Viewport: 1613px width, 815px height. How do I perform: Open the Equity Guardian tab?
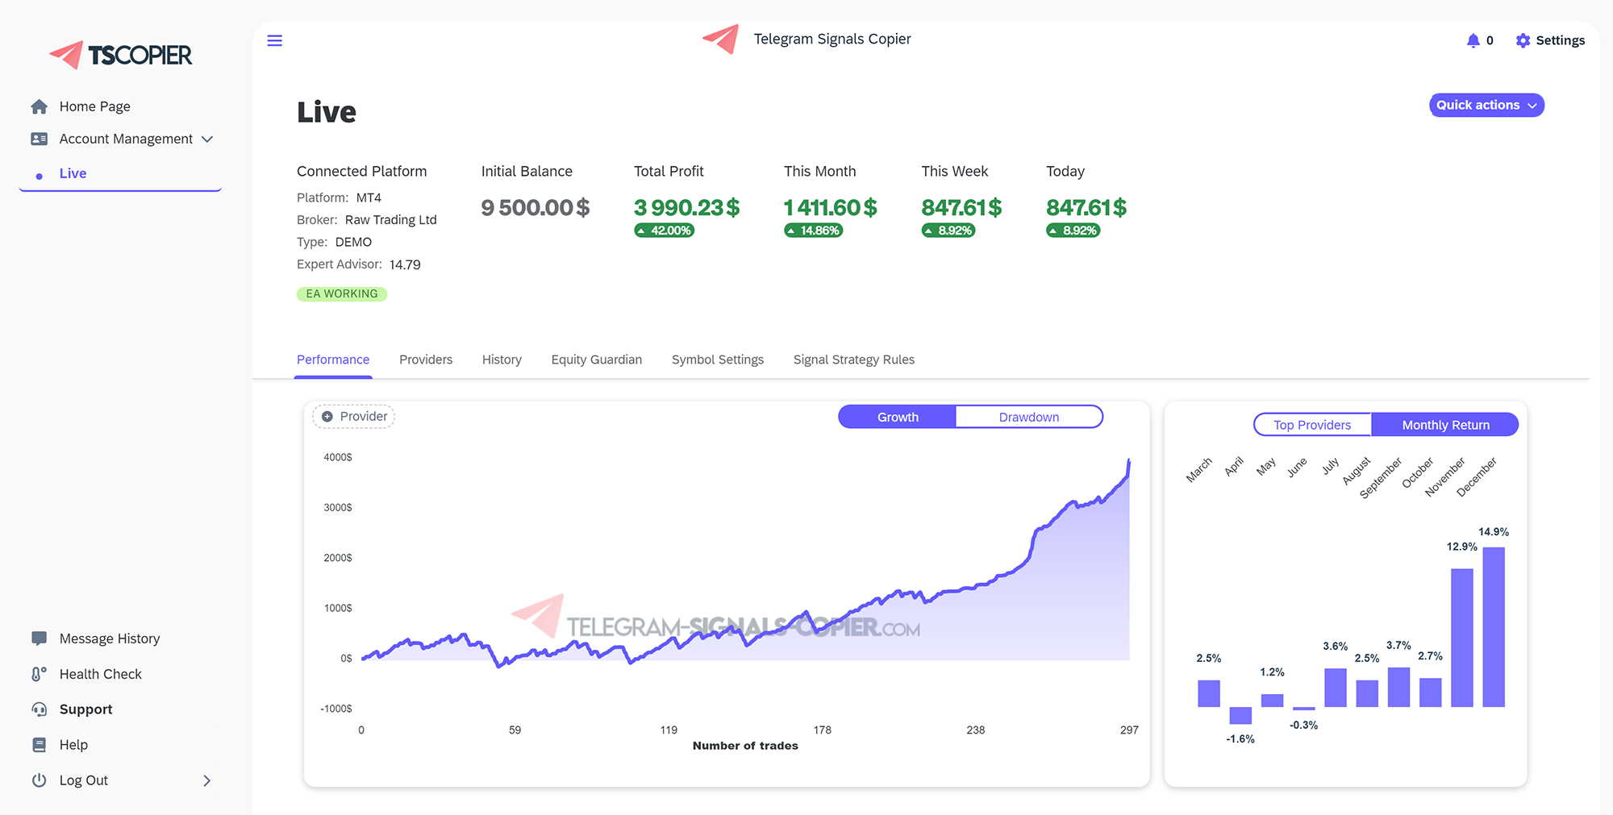[x=596, y=360]
